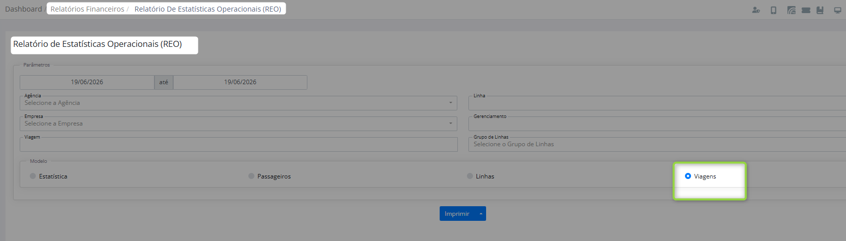Open the mobile phone icon in top bar

pos(773,10)
